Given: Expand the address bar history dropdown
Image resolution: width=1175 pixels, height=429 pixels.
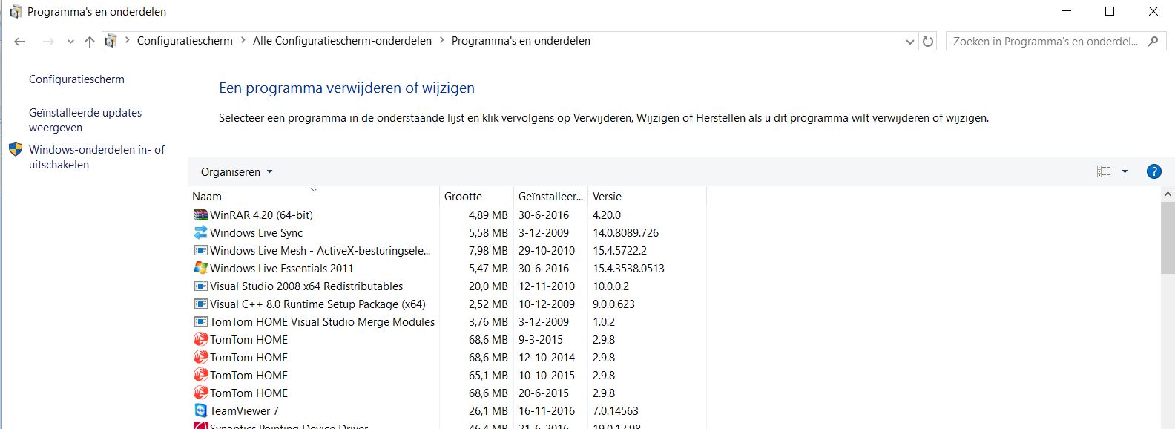Looking at the screenshot, I should (x=910, y=42).
